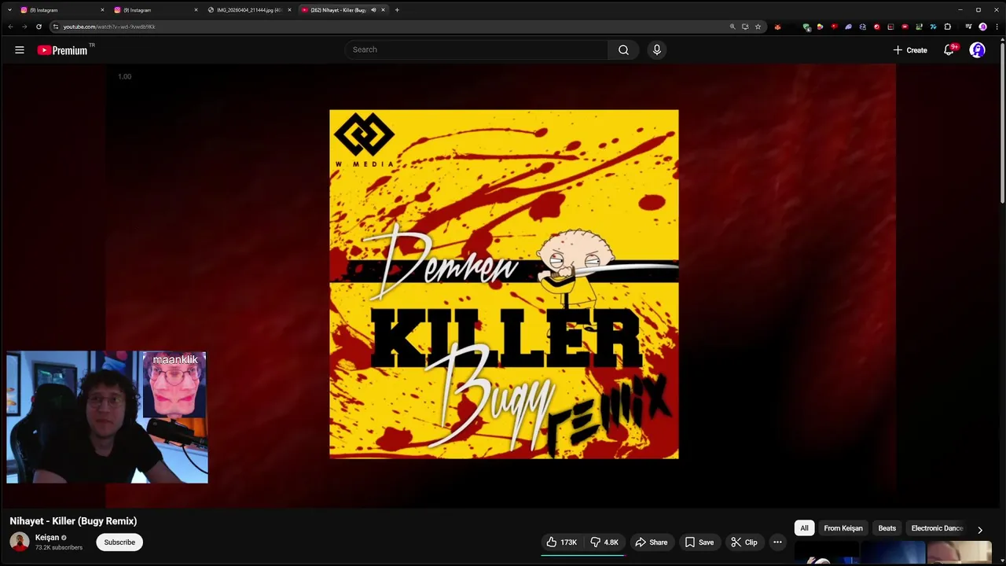Save video to a playlist
Screen dimensions: 1006x566
(x=699, y=542)
